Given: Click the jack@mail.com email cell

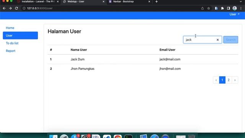Looking at the screenshot, I should (170, 59).
